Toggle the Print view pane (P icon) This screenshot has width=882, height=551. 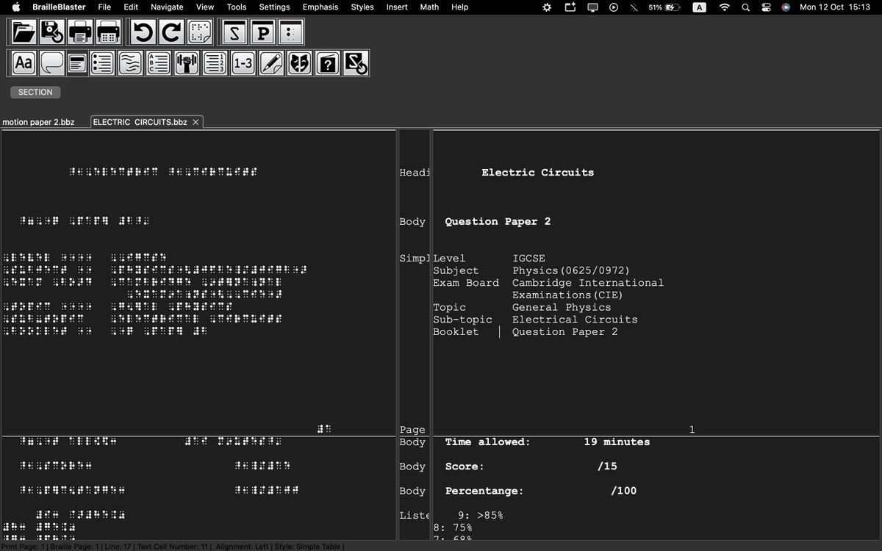click(x=262, y=32)
